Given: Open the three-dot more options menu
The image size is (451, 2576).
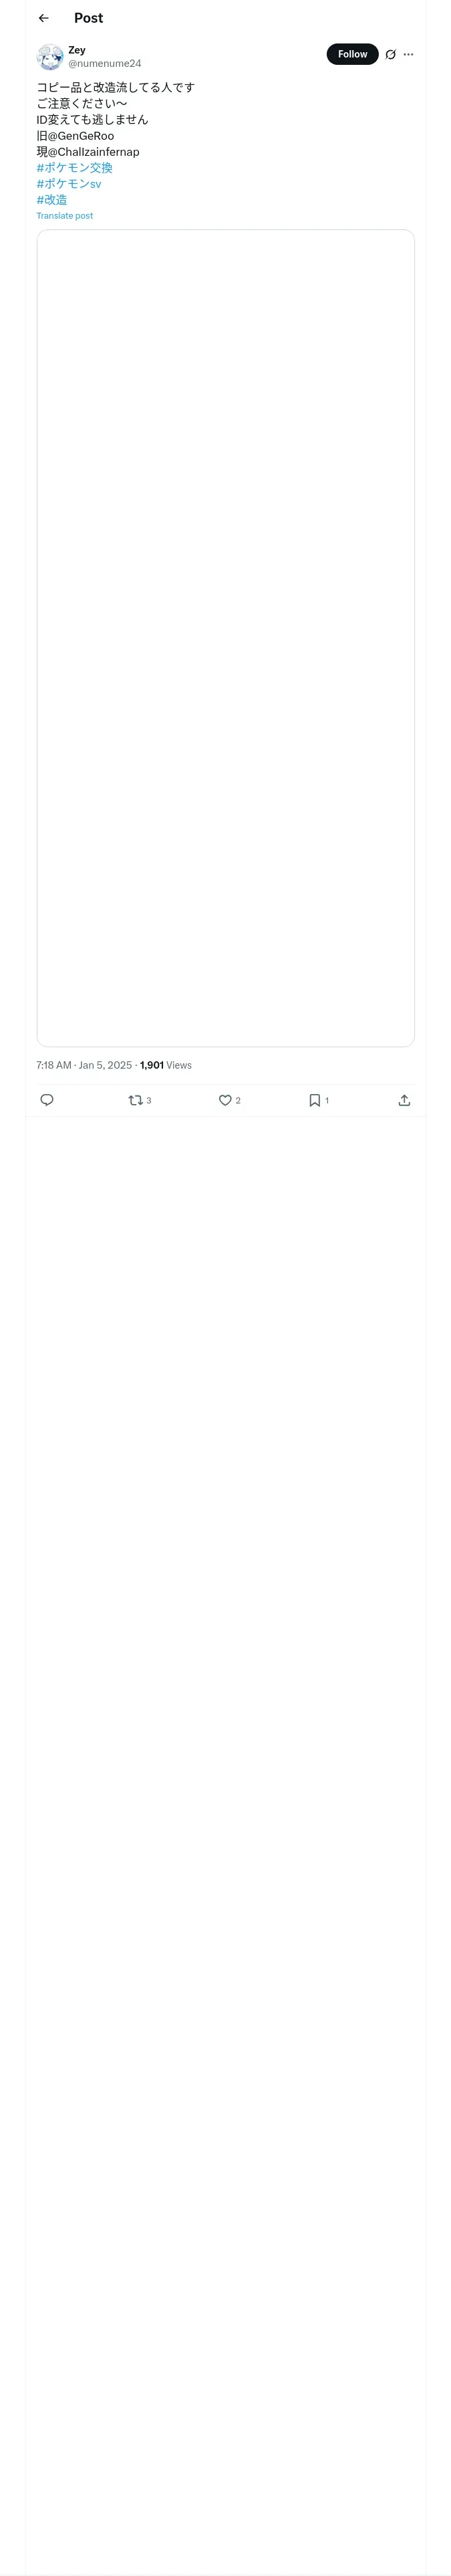Looking at the screenshot, I should [408, 55].
